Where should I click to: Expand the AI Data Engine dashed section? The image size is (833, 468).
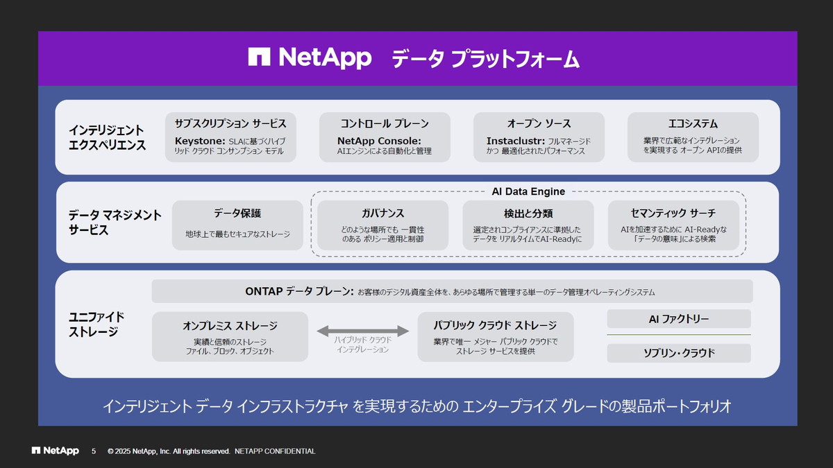click(528, 191)
